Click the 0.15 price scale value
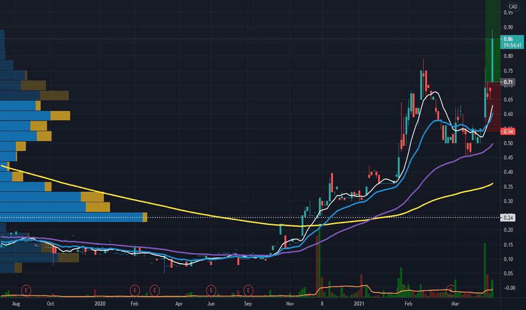The width and height of the screenshot is (526, 310). click(x=508, y=245)
